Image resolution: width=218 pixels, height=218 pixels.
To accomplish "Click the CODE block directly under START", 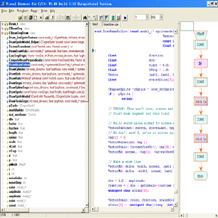I will point(200,45).
